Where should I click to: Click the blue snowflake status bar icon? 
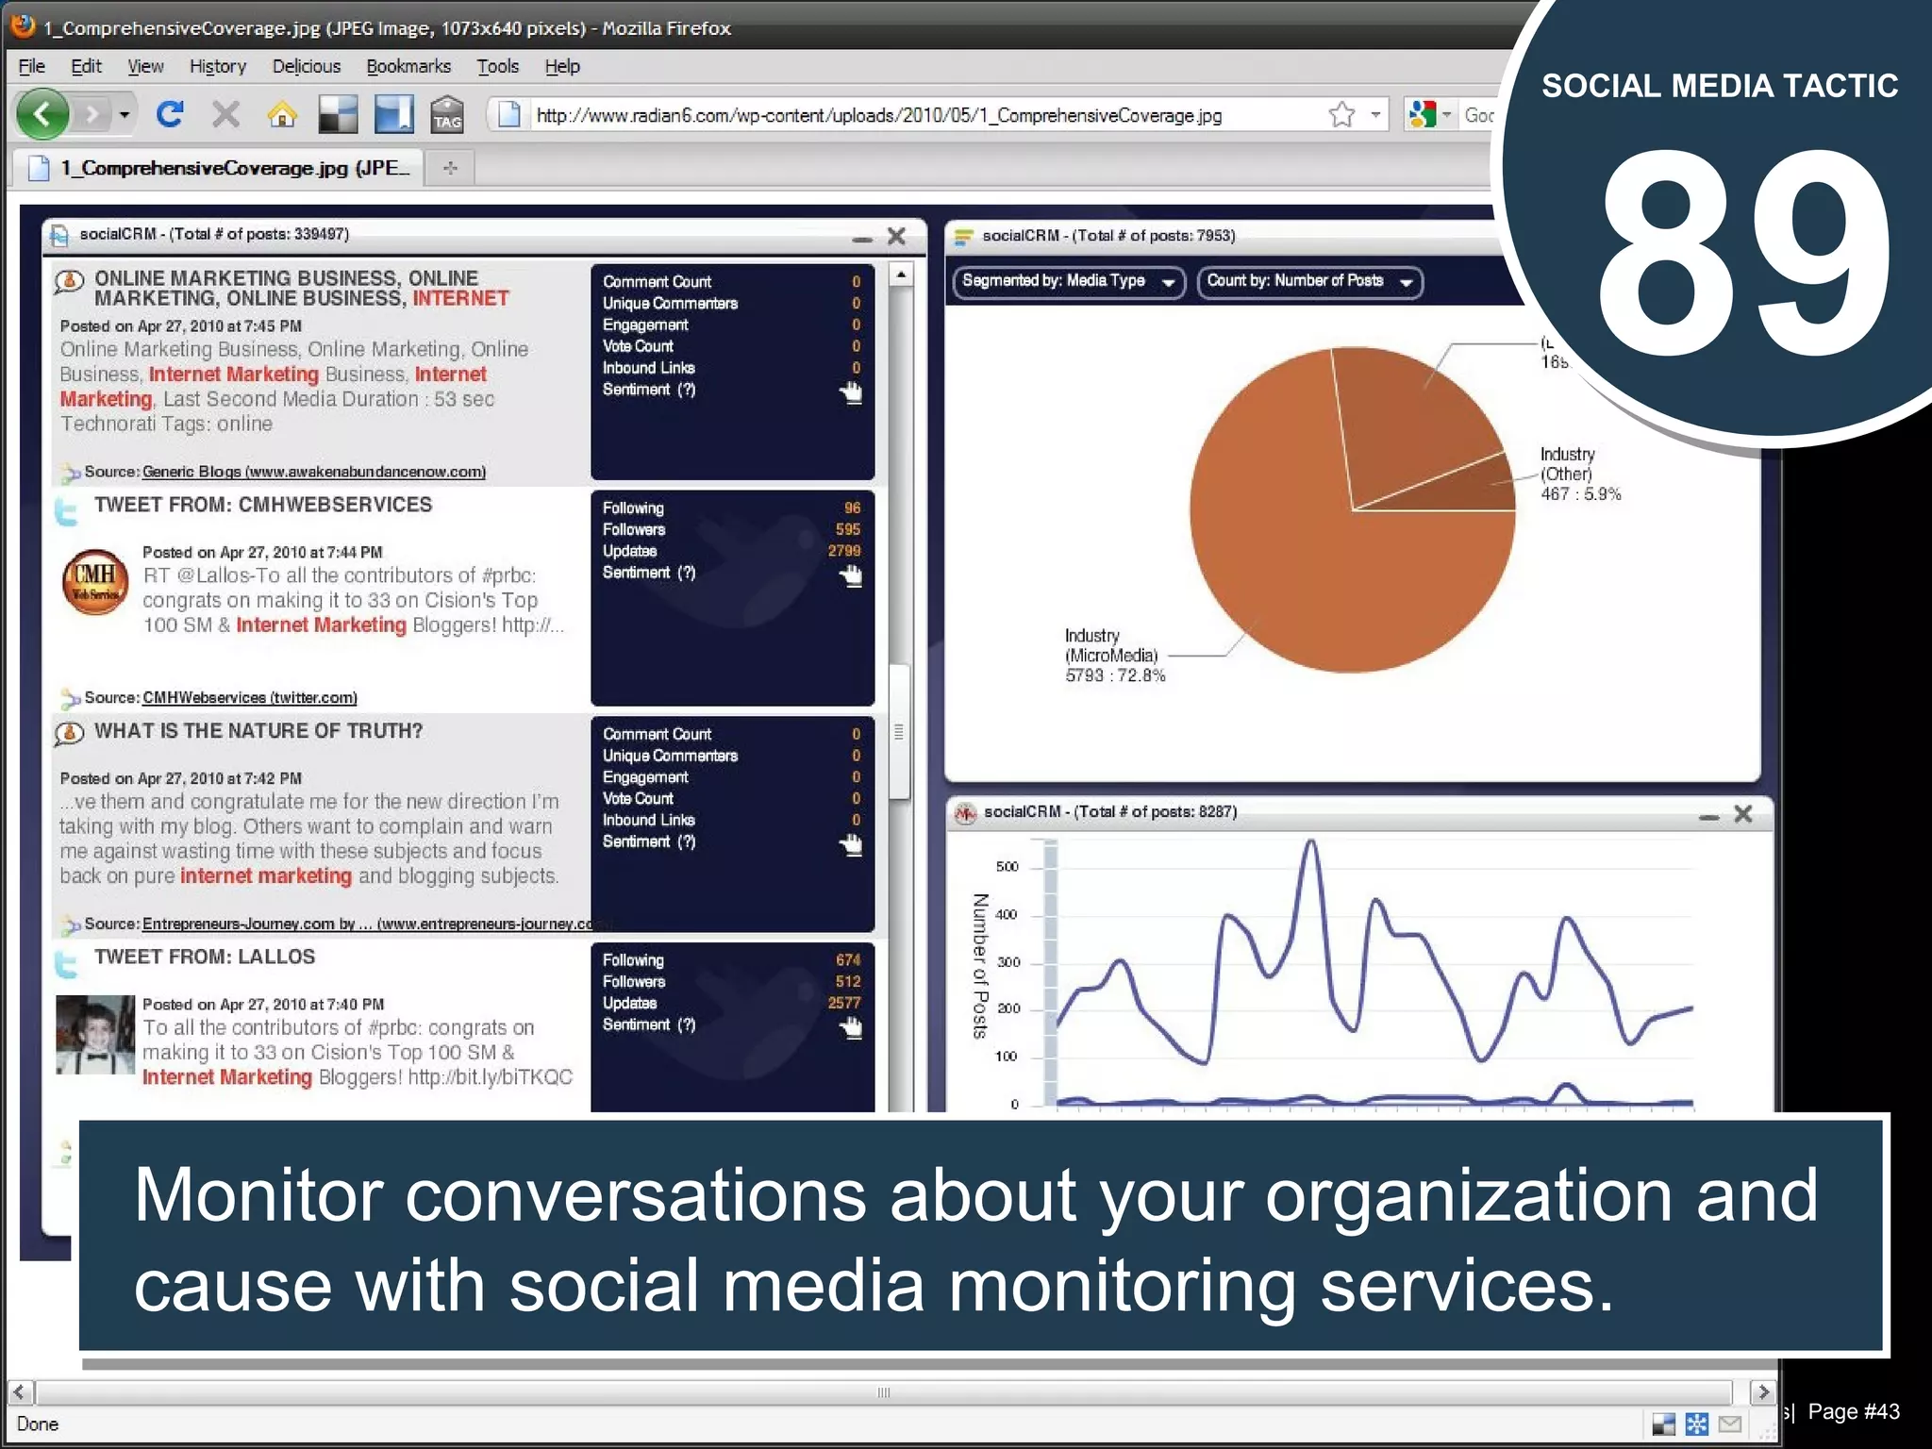coord(1696,1424)
